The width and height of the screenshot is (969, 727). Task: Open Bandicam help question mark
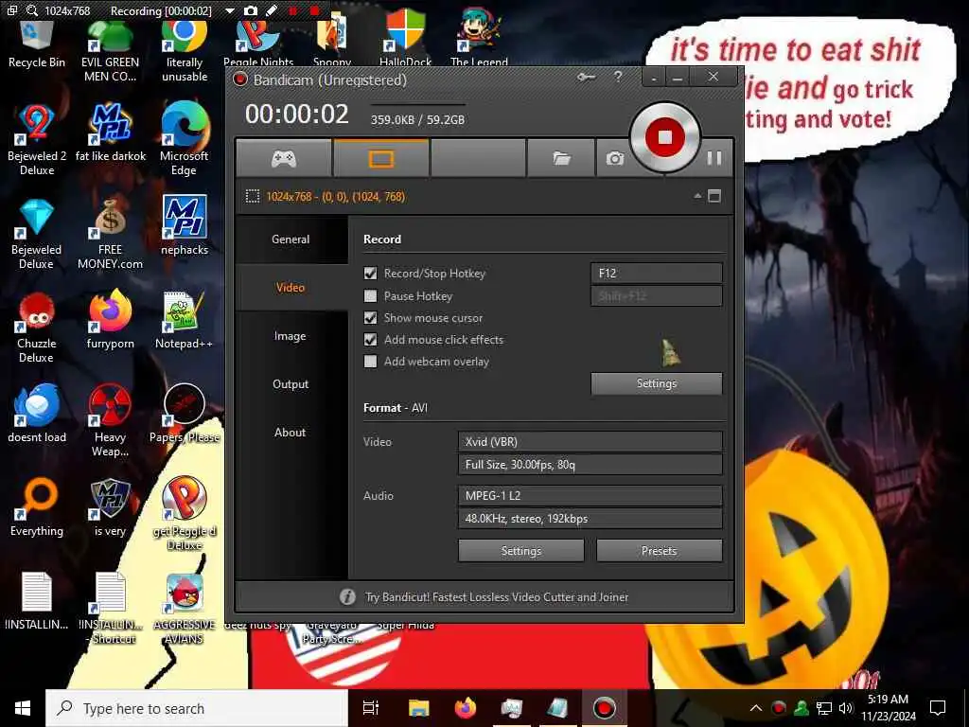point(618,77)
